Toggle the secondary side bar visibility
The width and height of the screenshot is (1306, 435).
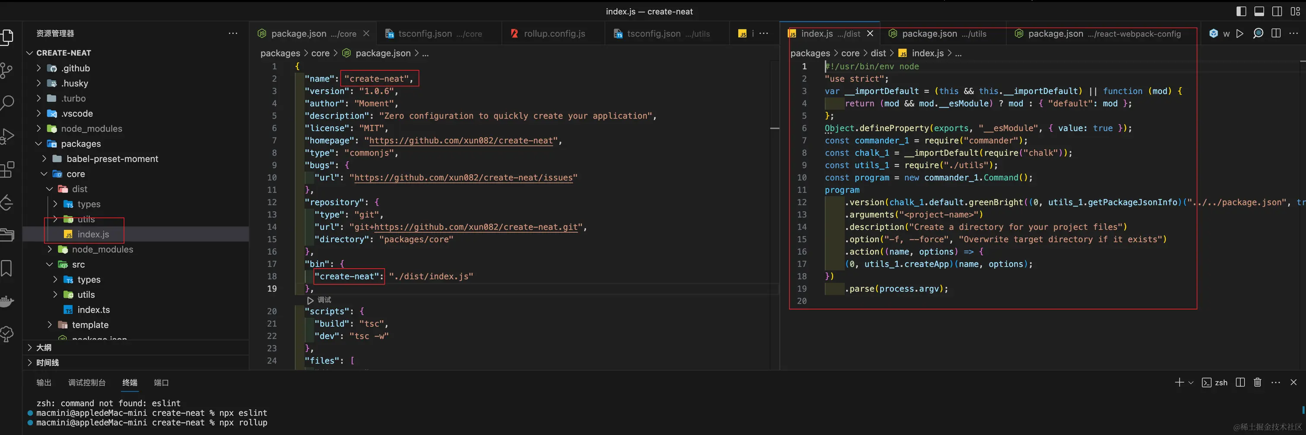1277,11
